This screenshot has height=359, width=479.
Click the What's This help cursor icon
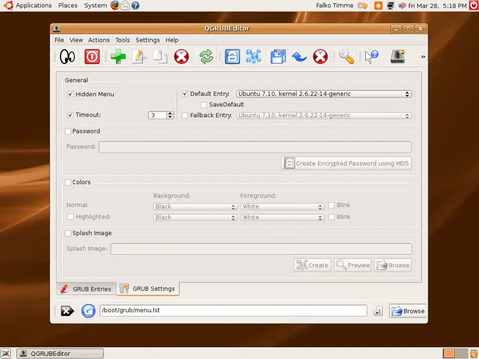coord(372,57)
